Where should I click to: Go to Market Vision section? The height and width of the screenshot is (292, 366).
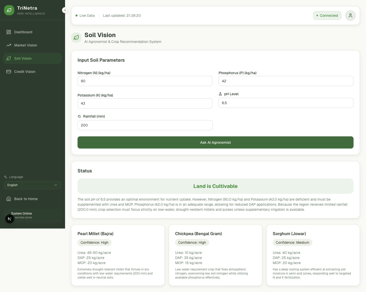33,45
